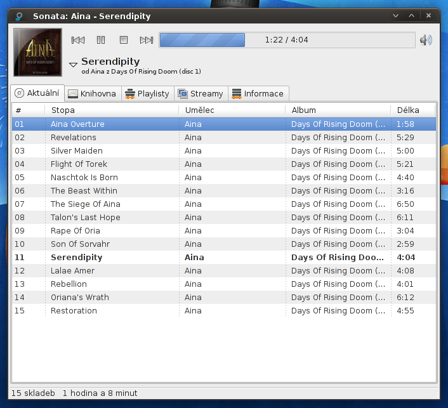
Task: Select the track Flight Of Torek
Action: (x=224, y=164)
